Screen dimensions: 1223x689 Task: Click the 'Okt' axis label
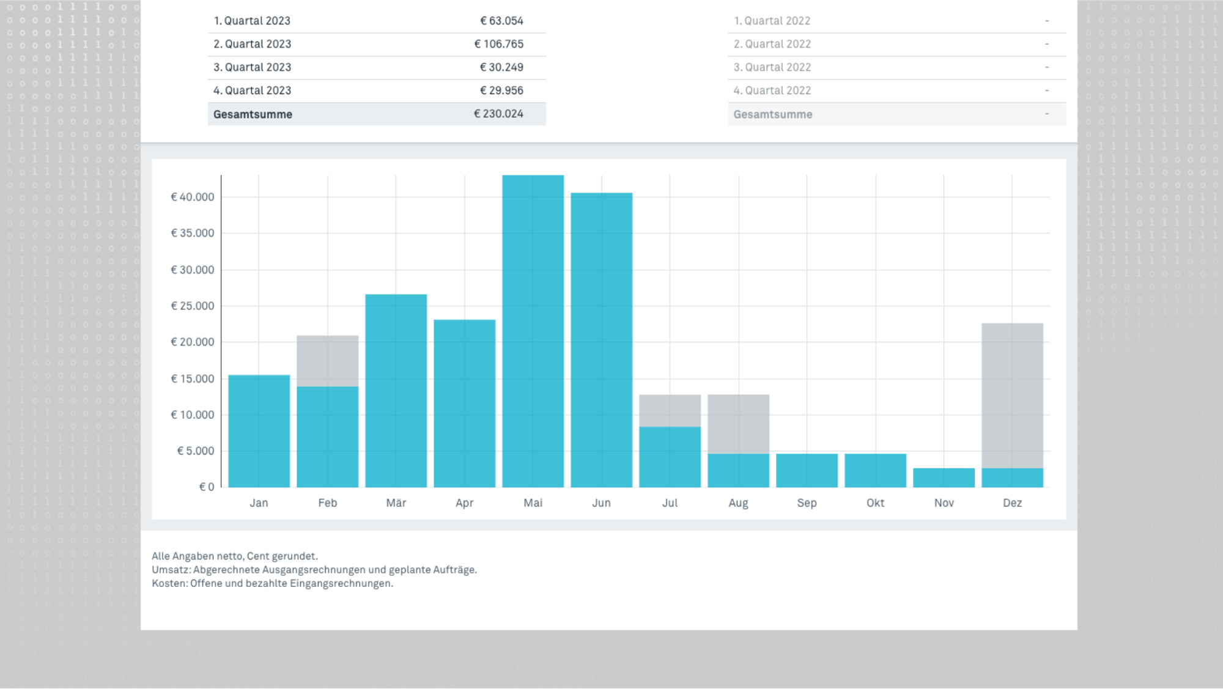876,503
